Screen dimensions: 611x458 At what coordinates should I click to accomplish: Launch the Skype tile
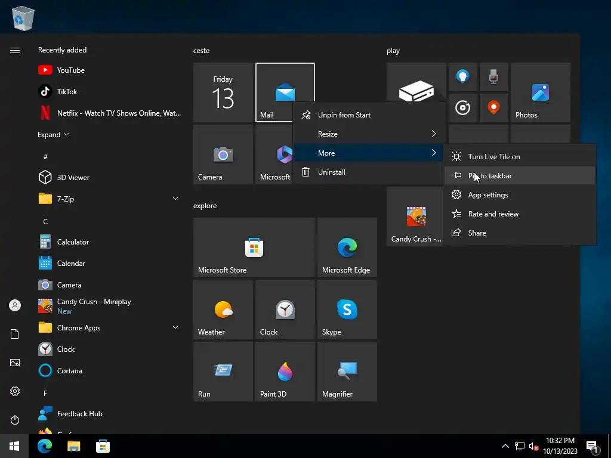pyautogui.click(x=347, y=310)
